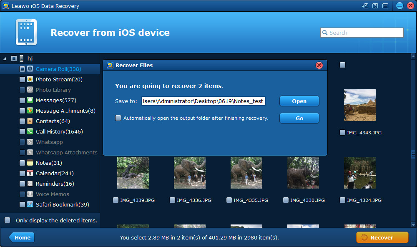Click the Call History phone icon
Viewport: 417px width, 247px height.
(30, 131)
